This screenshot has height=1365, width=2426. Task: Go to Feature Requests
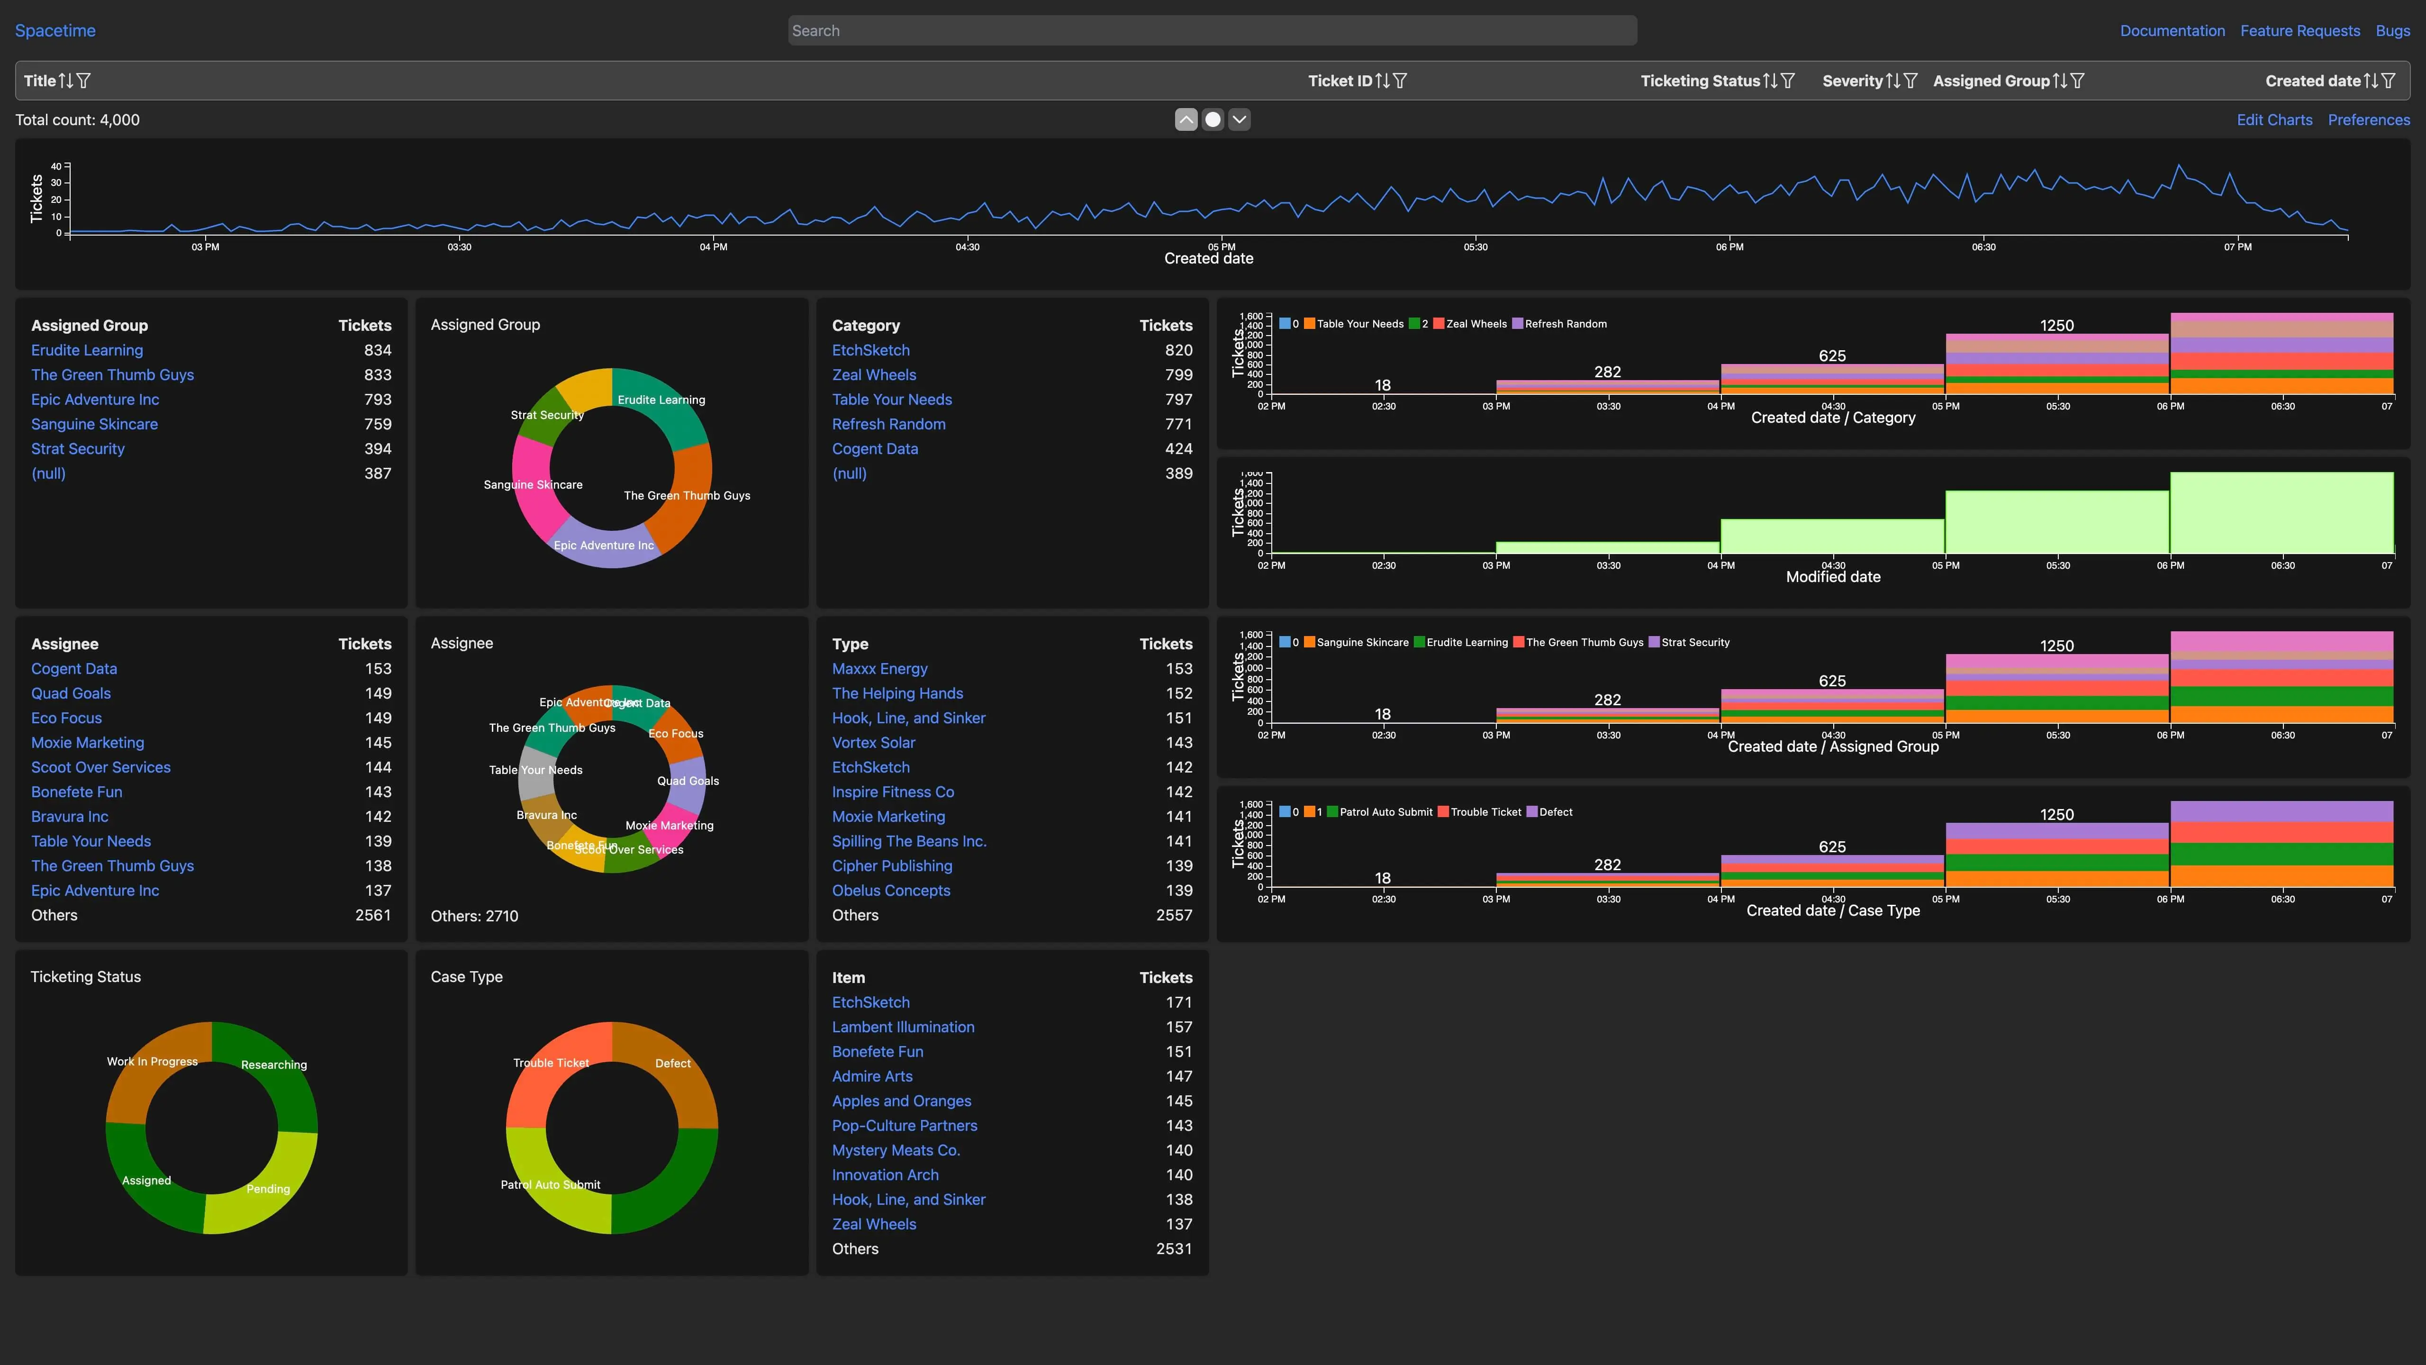point(2300,31)
